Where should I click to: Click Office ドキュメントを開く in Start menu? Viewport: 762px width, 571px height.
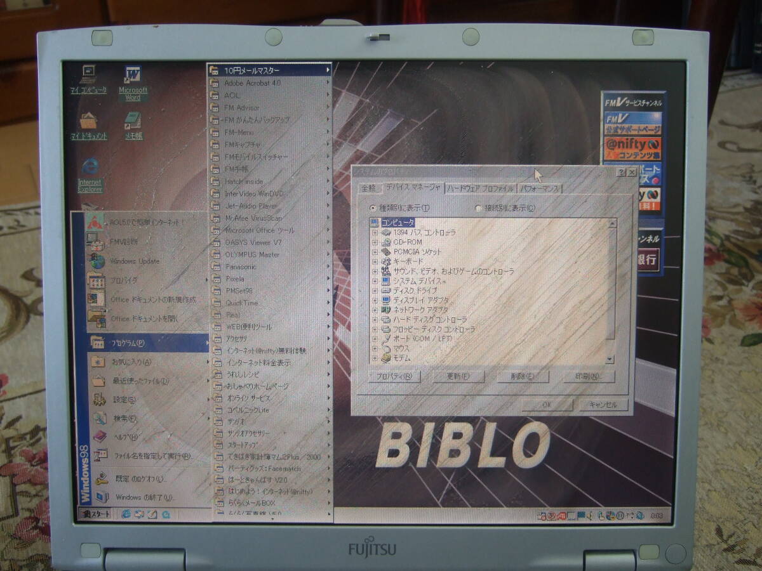tap(147, 318)
